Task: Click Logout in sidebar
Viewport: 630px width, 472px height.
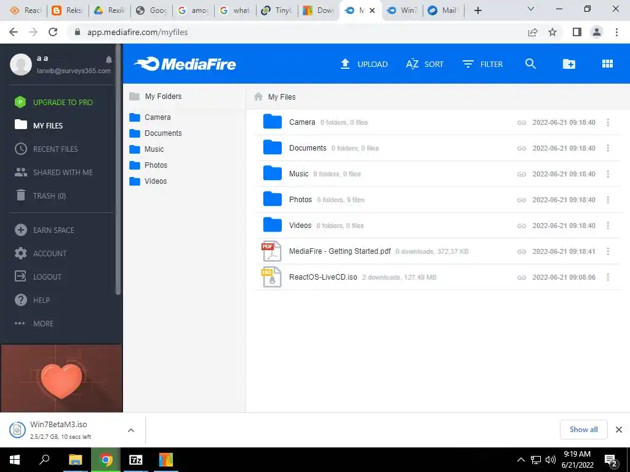Action: (x=38, y=277)
